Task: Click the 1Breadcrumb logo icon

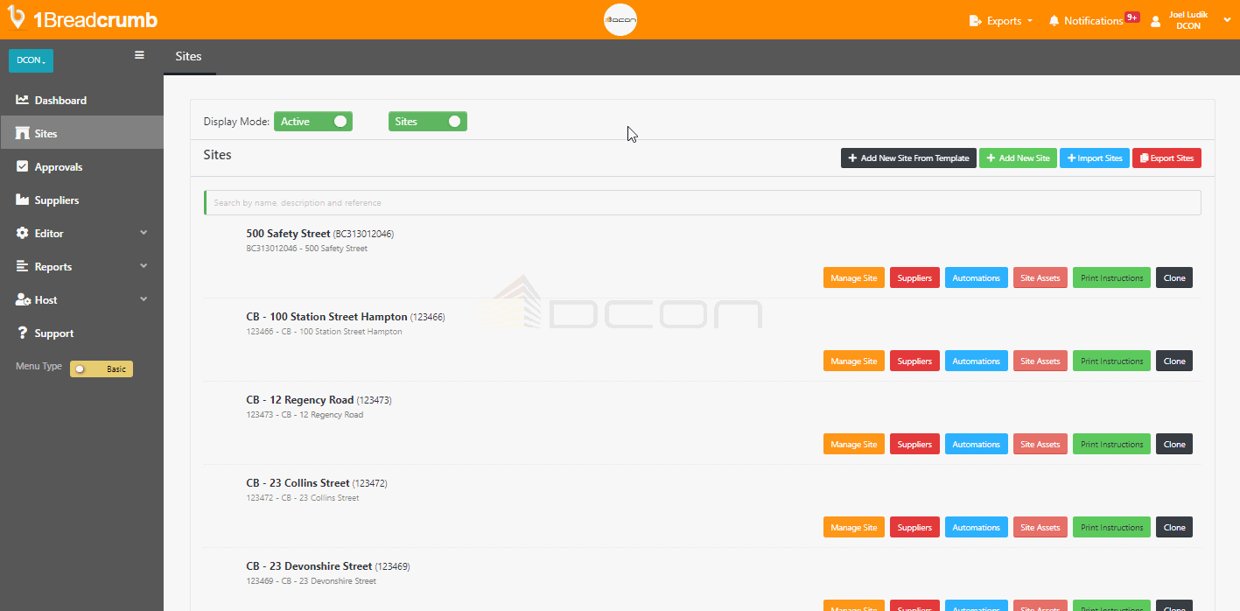Action: [16, 18]
